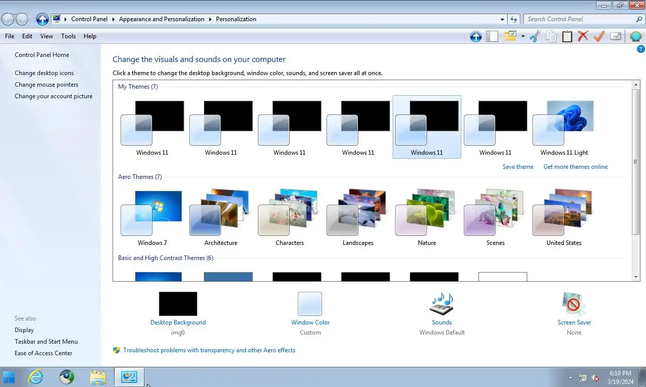Click the Forward navigation arrow button
Viewport: 646px width, 387px height.
[x=22, y=19]
